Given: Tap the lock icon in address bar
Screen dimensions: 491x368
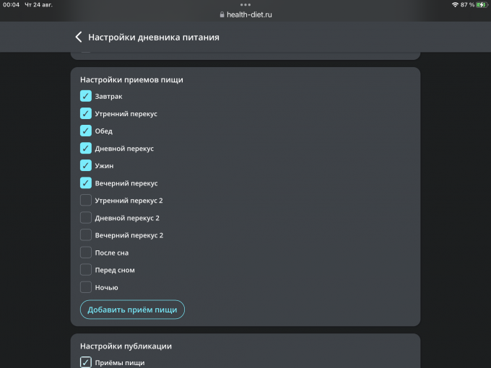Looking at the screenshot, I should tap(222, 14).
